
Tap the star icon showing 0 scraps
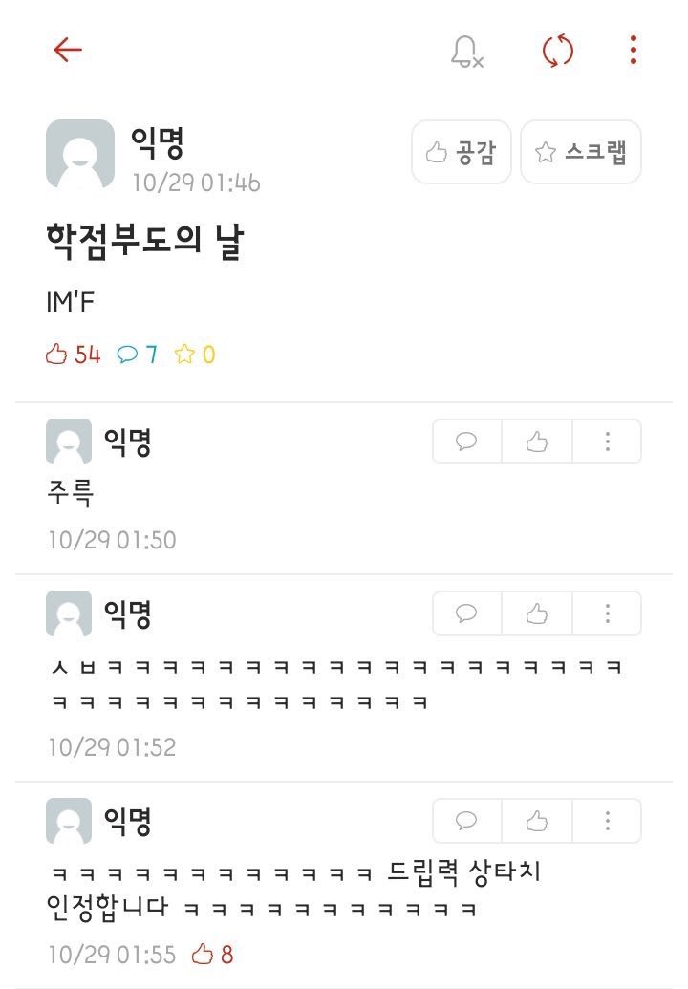188,353
